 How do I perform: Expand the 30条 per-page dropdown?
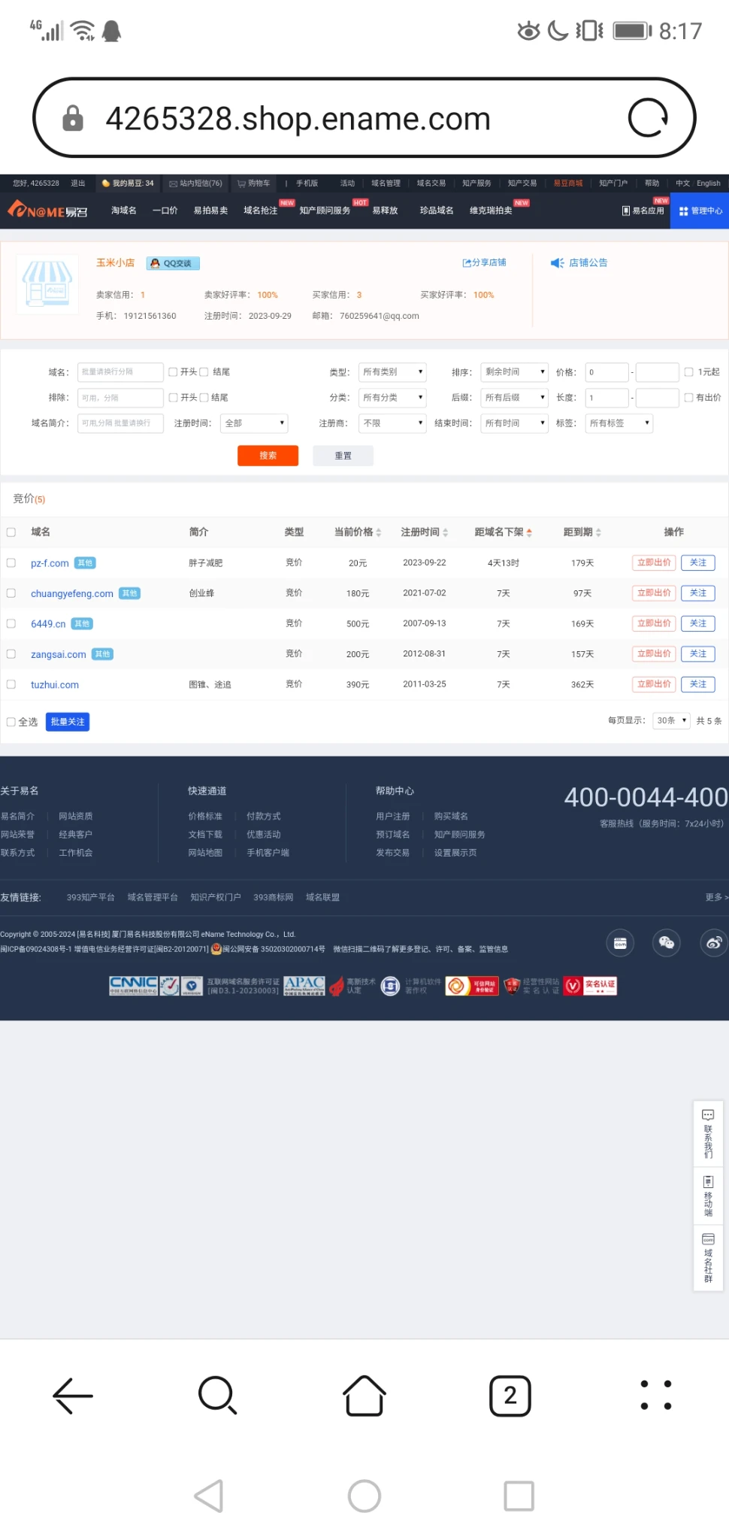pyautogui.click(x=670, y=720)
